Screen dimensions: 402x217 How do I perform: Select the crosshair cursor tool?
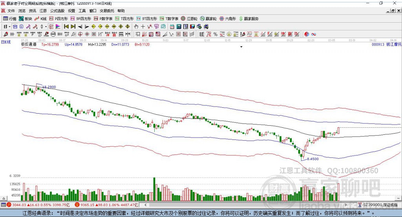point(143,27)
